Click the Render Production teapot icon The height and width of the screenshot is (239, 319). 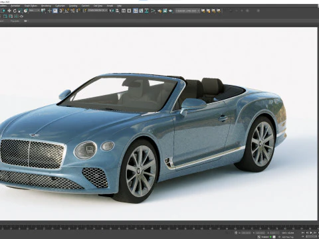tap(171, 11)
